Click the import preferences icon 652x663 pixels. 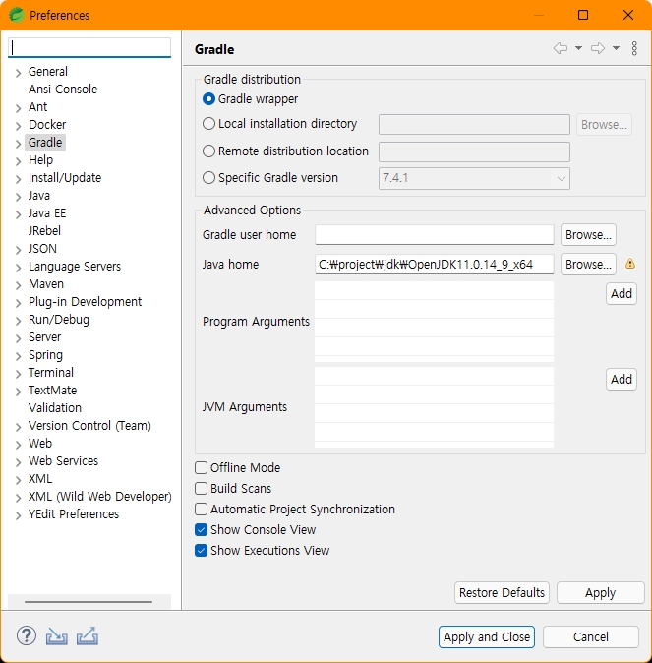[x=57, y=635]
